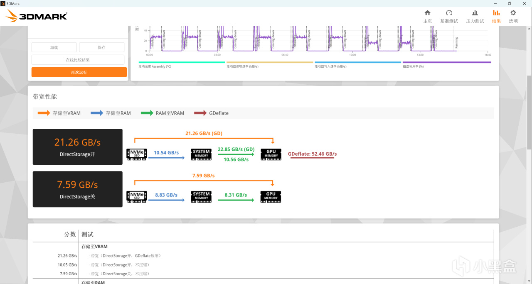The width and height of the screenshot is (532, 284).
Task: Click the vertical scrollbar on the right edge
Action: pos(529,112)
